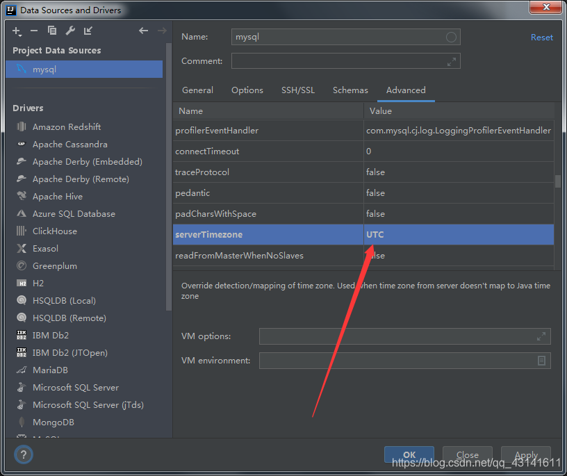Apply changes with the Apply button
The height and width of the screenshot is (476, 567).
(x=525, y=454)
